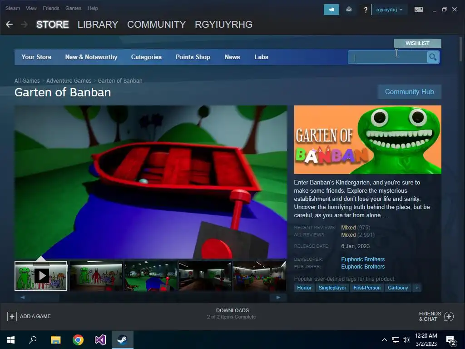Screen dimensions: 465x349
Task: Open network status tray icon
Action: click(396, 340)
